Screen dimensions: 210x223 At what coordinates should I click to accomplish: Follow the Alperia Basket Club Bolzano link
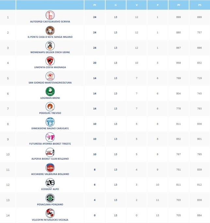click(50, 159)
